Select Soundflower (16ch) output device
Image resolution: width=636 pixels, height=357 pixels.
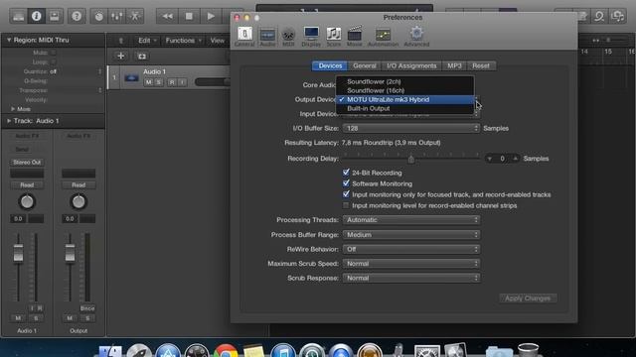404,90
